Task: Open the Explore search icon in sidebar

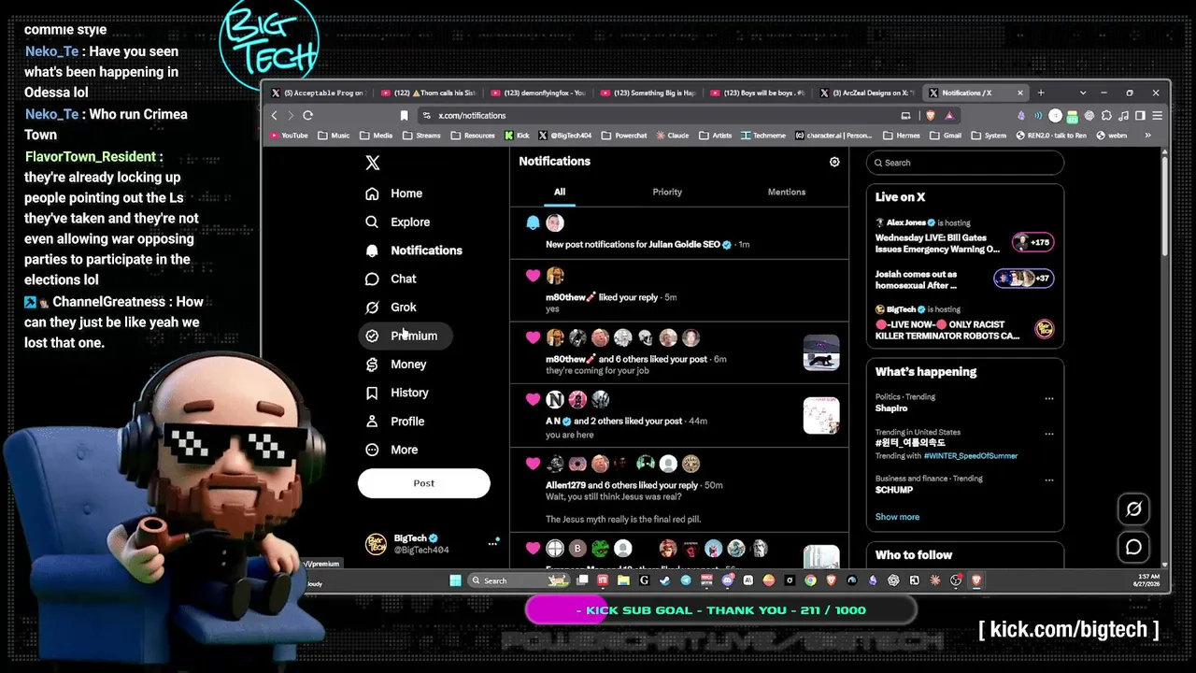Action: coord(372,222)
